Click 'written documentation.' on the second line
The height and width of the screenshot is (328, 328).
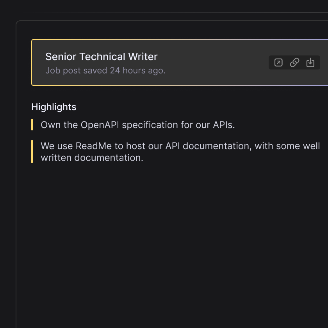(x=92, y=158)
